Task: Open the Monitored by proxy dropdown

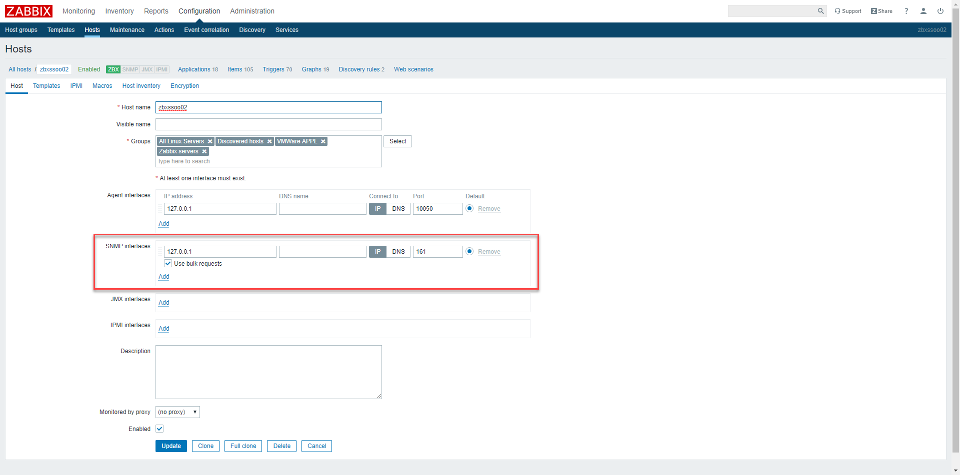Action: coord(177,412)
